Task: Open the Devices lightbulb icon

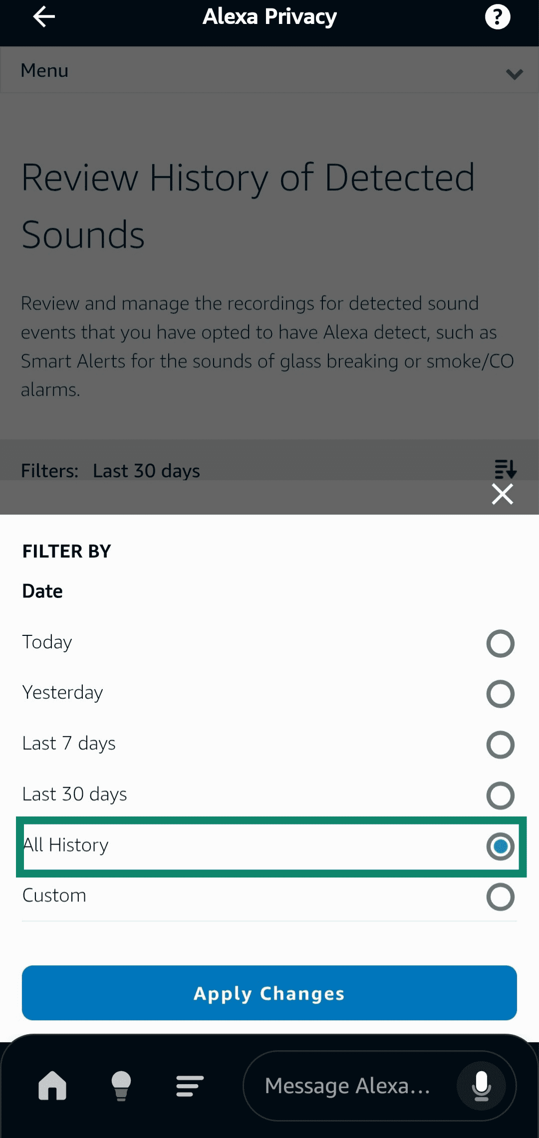Action: pos(121,1087)
